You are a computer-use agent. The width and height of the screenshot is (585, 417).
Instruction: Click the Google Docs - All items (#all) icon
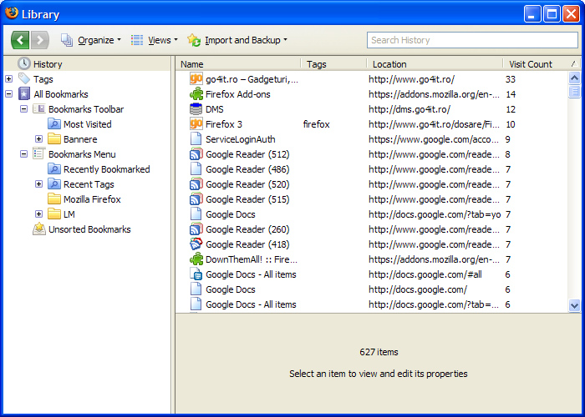pos(196,274)
